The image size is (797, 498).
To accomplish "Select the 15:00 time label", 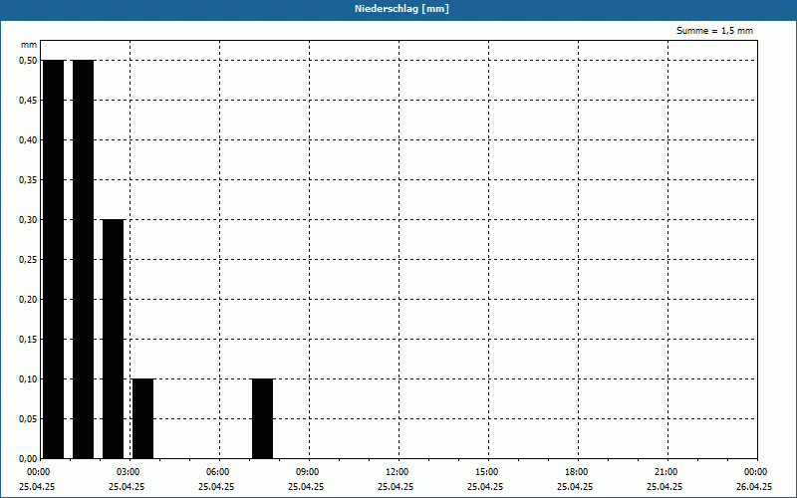I will click(485, 472).
